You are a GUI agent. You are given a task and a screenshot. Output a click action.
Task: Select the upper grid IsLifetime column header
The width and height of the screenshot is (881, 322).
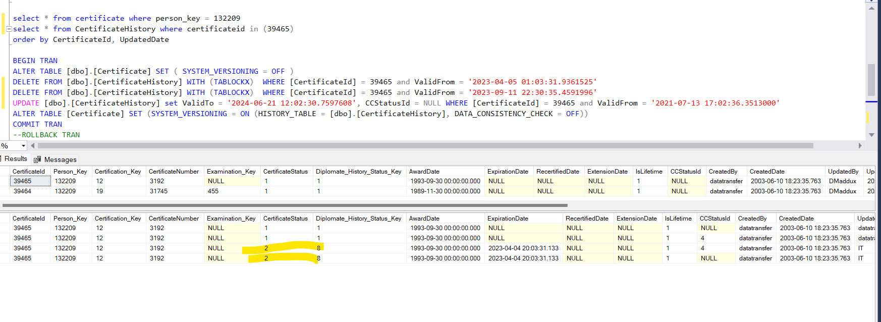coord(650,172)
